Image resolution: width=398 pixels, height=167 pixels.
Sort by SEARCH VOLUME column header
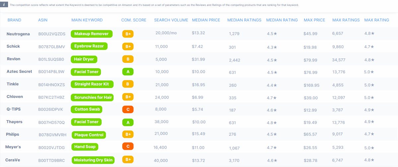(x=171, y=20)
